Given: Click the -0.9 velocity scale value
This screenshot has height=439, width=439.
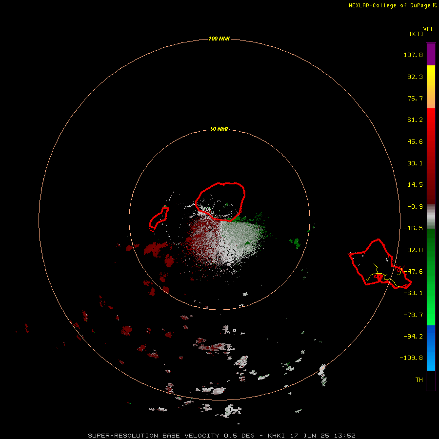Looking at the screenshot, I should (x=415, y=207).
